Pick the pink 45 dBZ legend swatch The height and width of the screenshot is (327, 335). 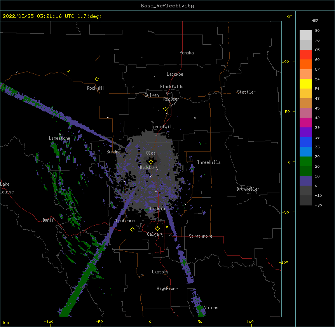305,113
